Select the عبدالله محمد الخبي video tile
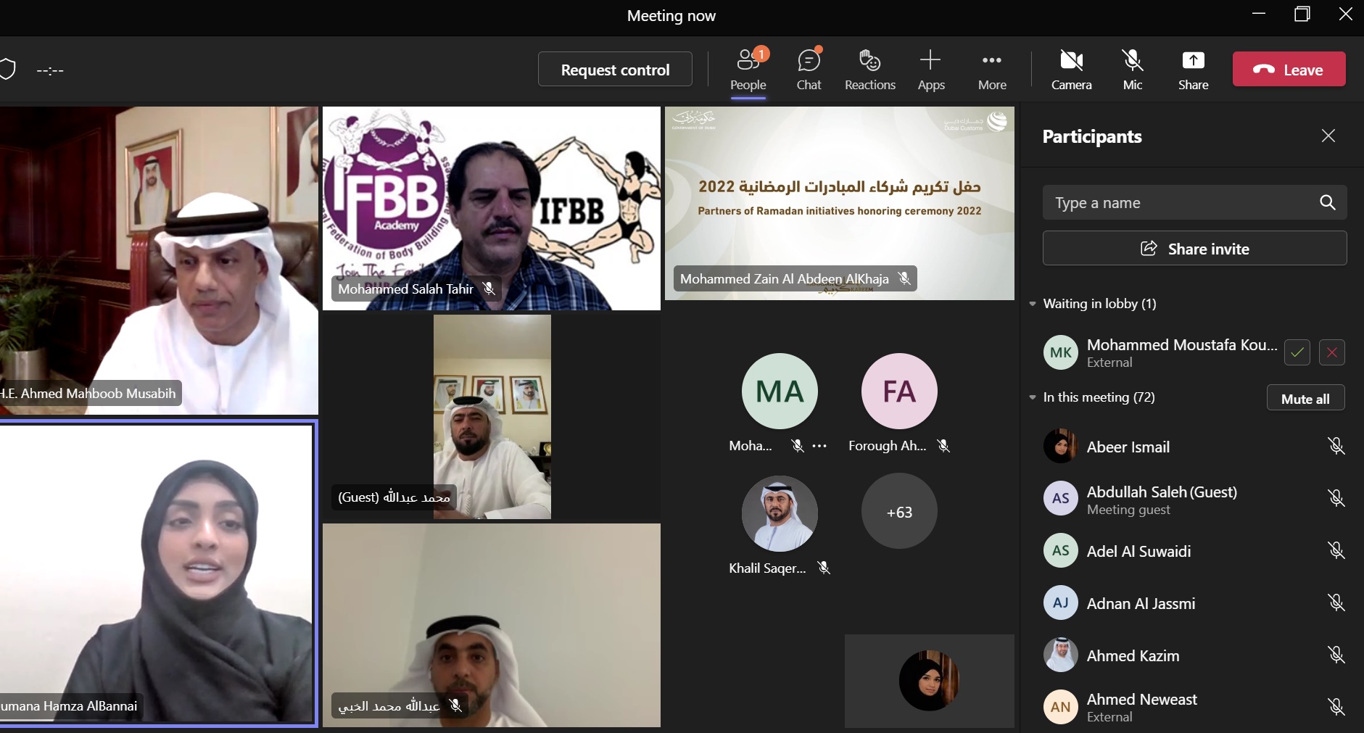The height and width of the screenshot is (733, 1364). tap(492, 625)
